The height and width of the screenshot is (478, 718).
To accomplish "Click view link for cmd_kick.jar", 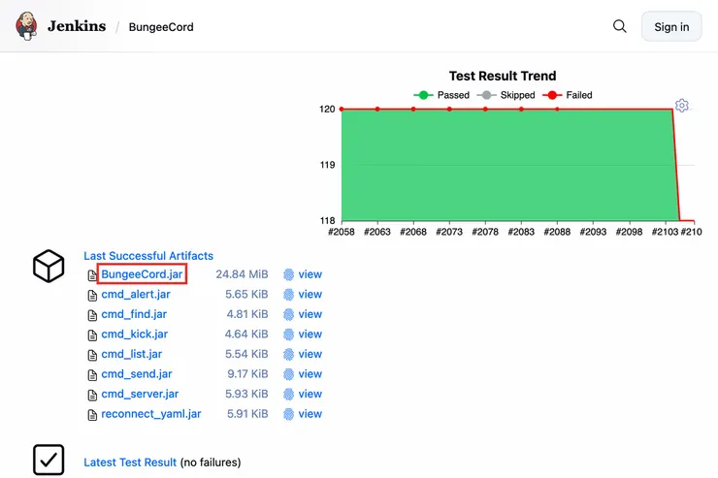I will coord(310,334).
